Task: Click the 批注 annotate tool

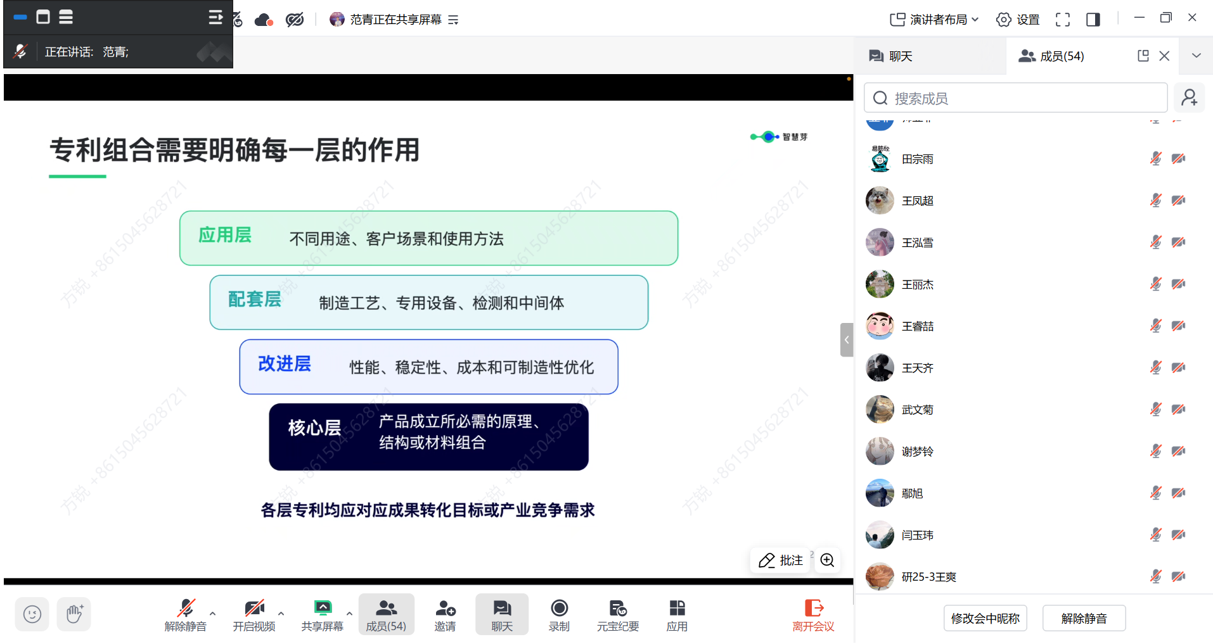Action: point(781,560)
